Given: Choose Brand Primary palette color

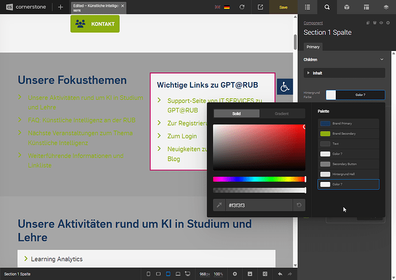Looking at the screenshot, I should (x=348, y=123).
